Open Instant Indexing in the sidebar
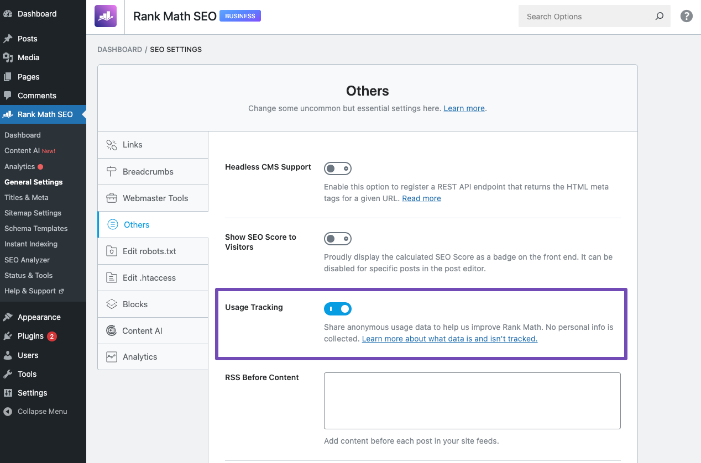Viewport: 701px width, 463px height. point(31,244)
